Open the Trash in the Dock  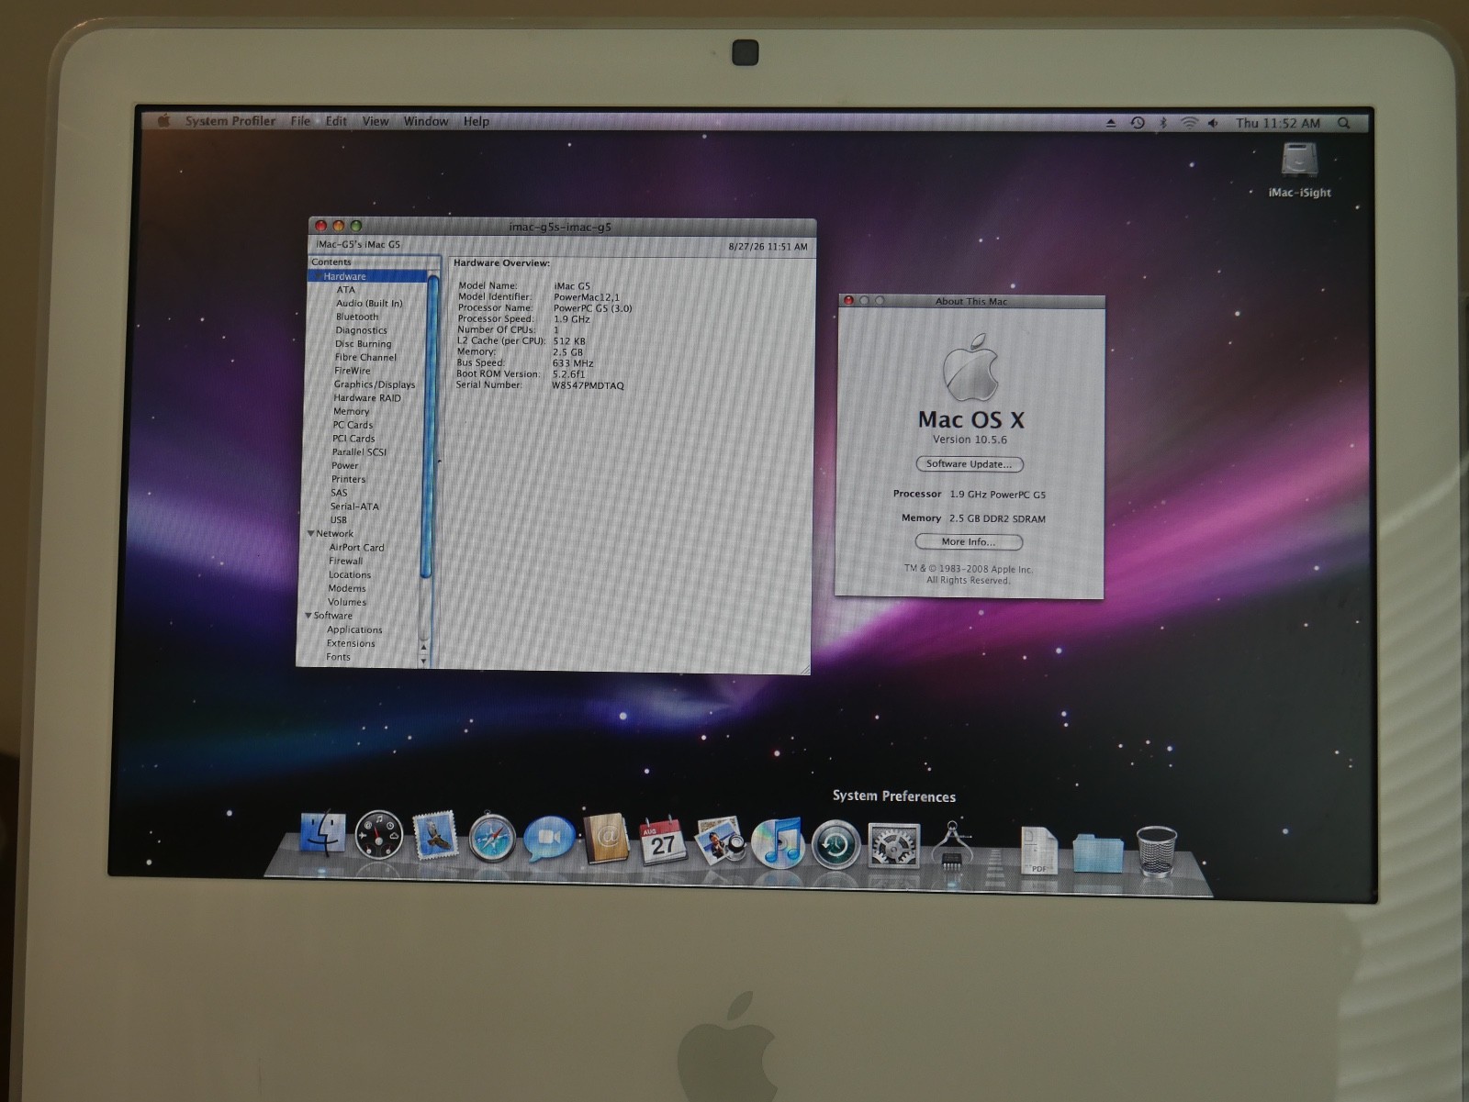click(x=1156, y=850)
